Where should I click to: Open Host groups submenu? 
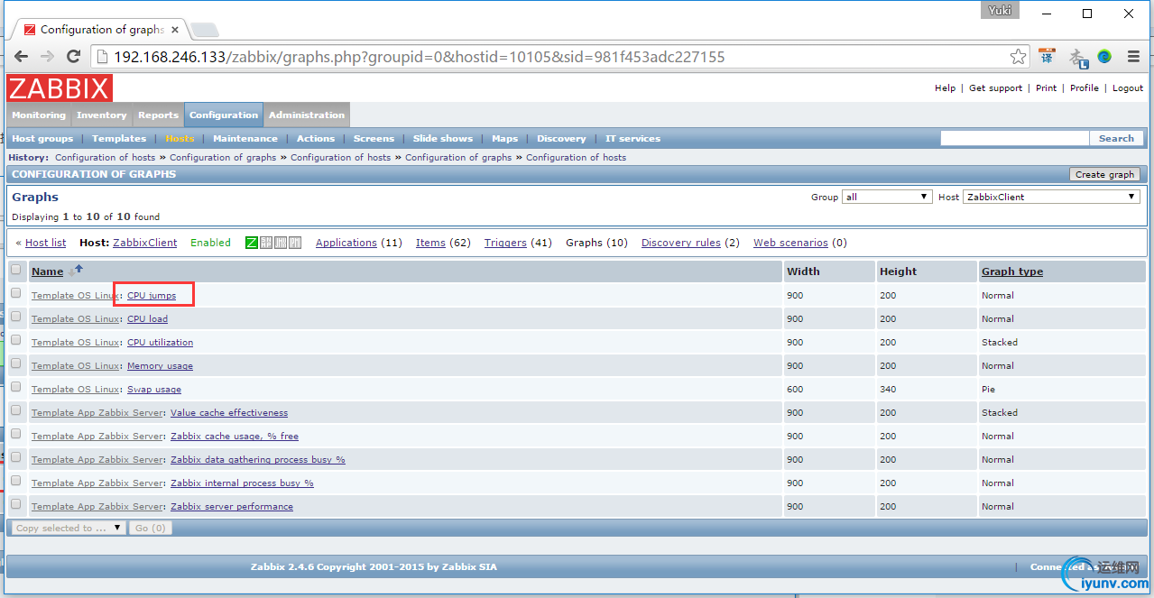click(42, 139)
